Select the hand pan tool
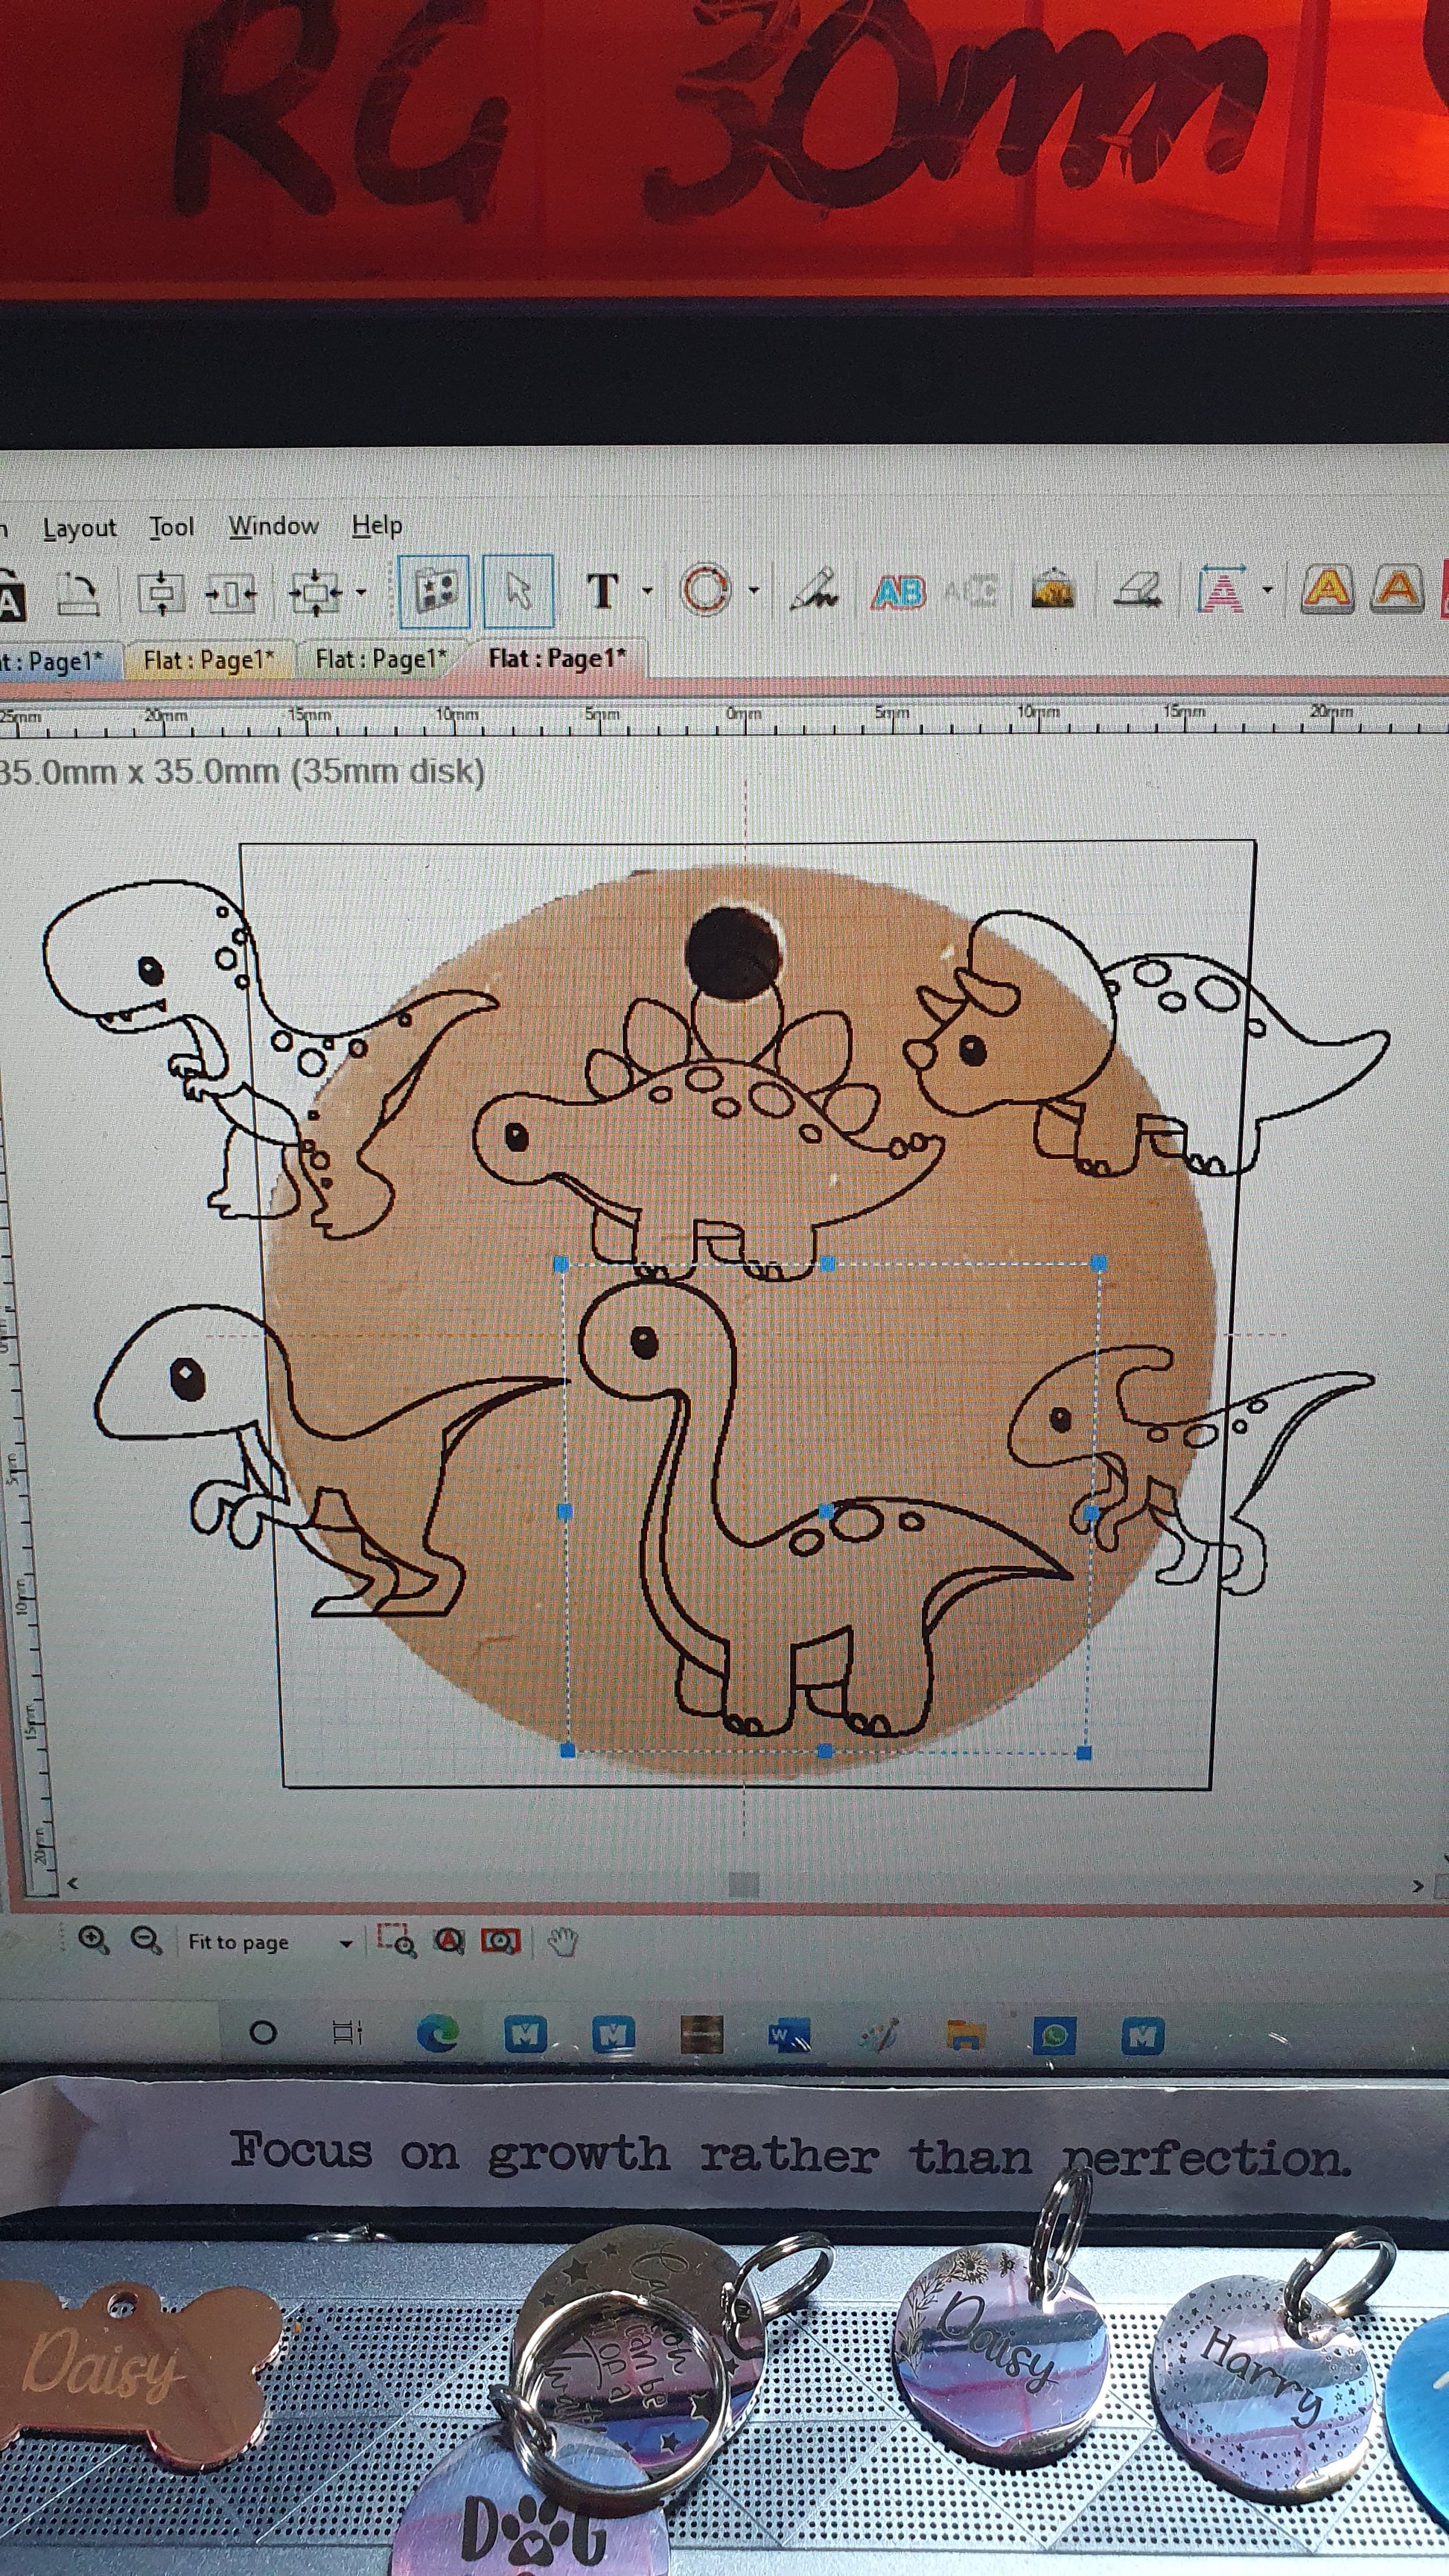Image resolution: width=1449 pixels, height=2576 pixels. (x=563, y=1942)
